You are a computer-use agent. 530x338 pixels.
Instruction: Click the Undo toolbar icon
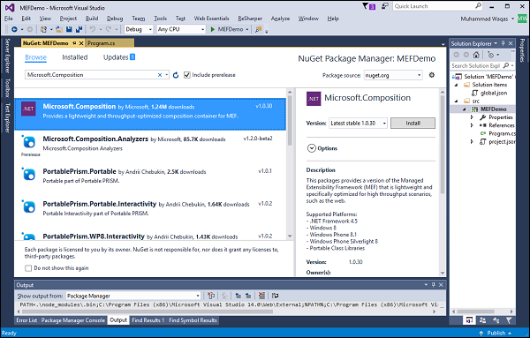(92, 29)
